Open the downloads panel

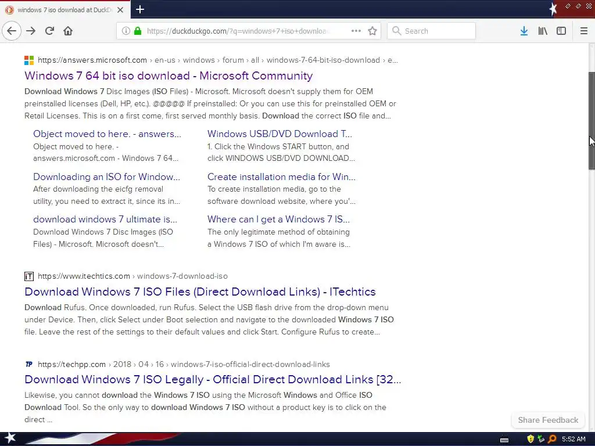click(x=524, y=31)
